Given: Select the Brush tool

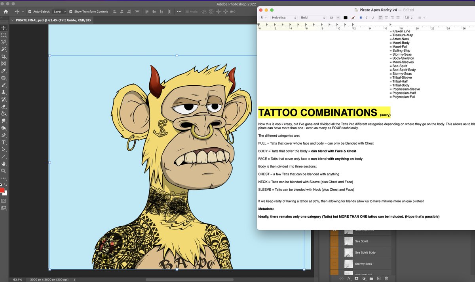Looking at the screenshot, I should [4, 85].
